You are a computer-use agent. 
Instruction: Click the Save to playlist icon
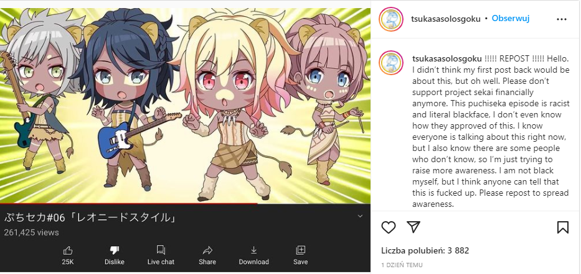tap(300, 250)
